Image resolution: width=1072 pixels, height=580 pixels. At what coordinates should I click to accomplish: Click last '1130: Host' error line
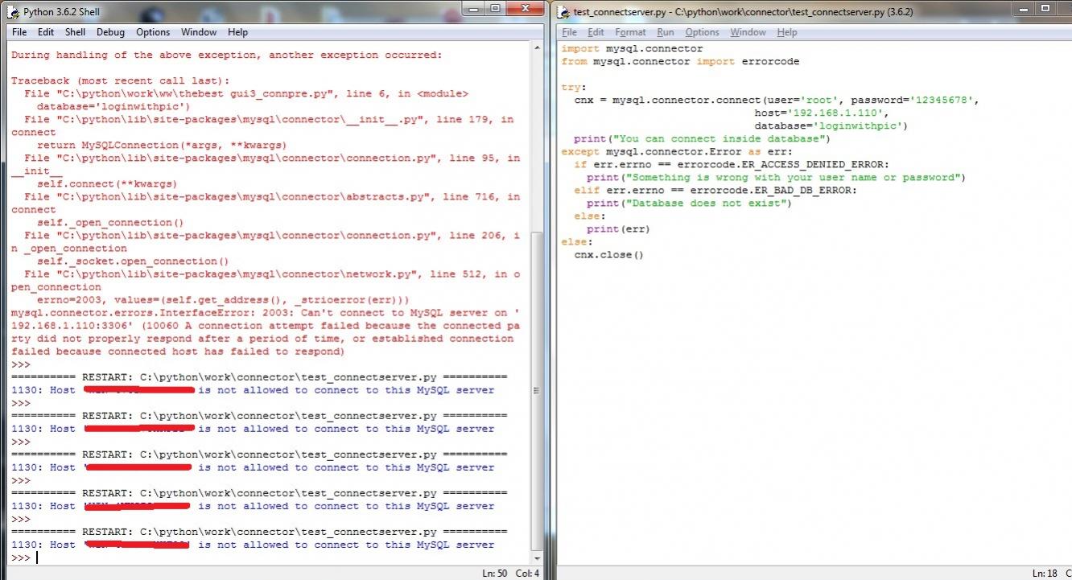[253, 545]
